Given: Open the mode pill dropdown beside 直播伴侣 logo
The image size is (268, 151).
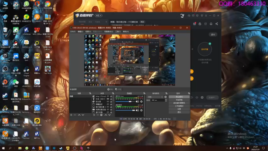Looking at the screenshot, I should [x=98, y=15].
